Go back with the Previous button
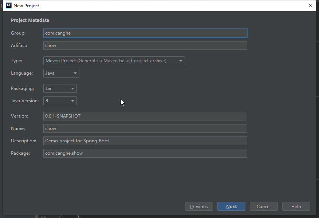 point(199,206)
